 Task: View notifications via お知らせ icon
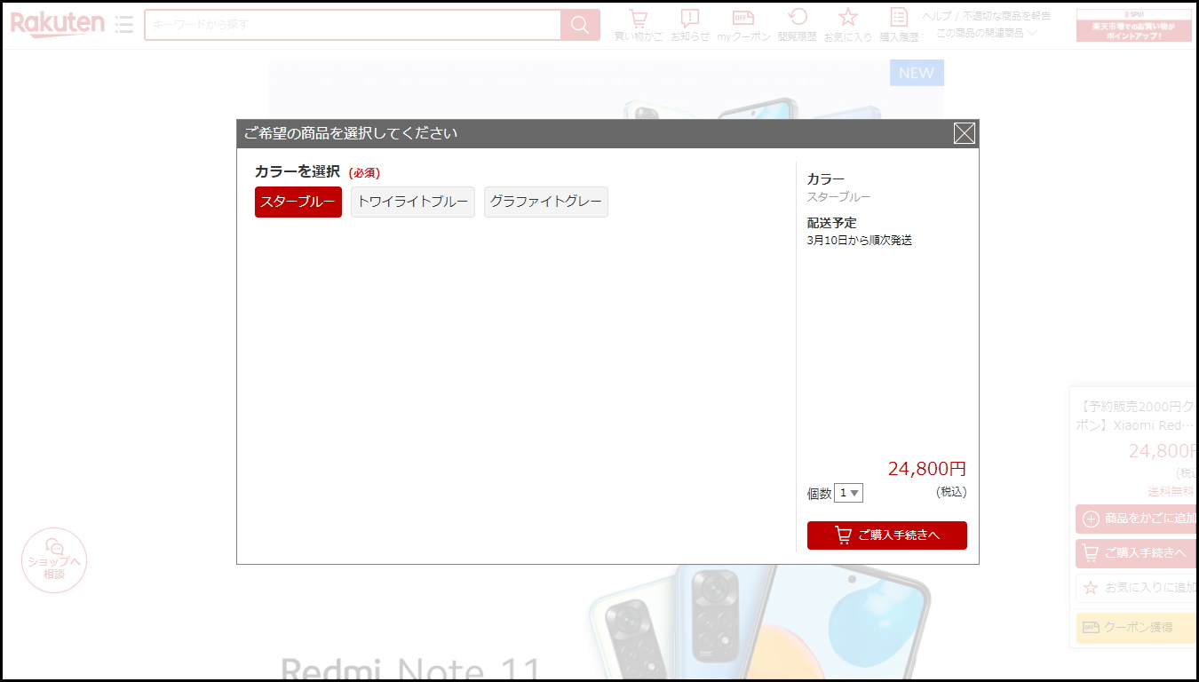(690, 25)
